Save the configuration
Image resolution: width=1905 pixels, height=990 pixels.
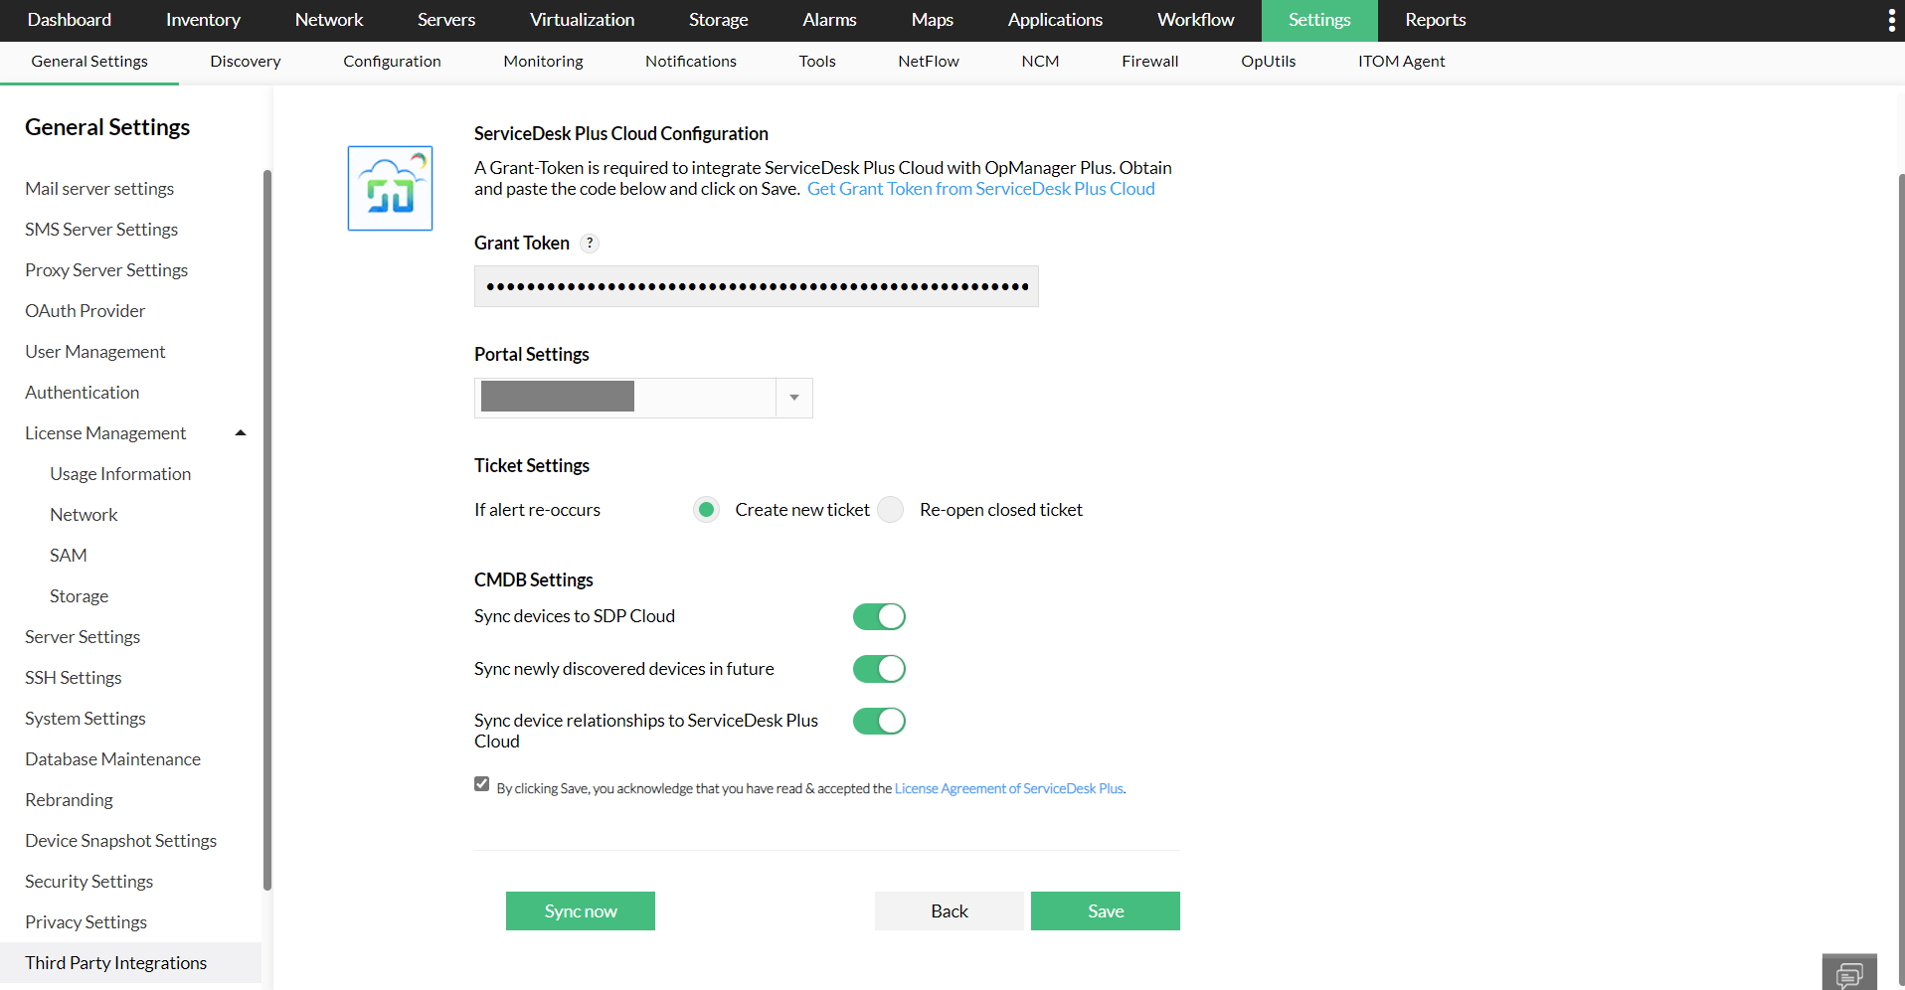(1105, 910)
